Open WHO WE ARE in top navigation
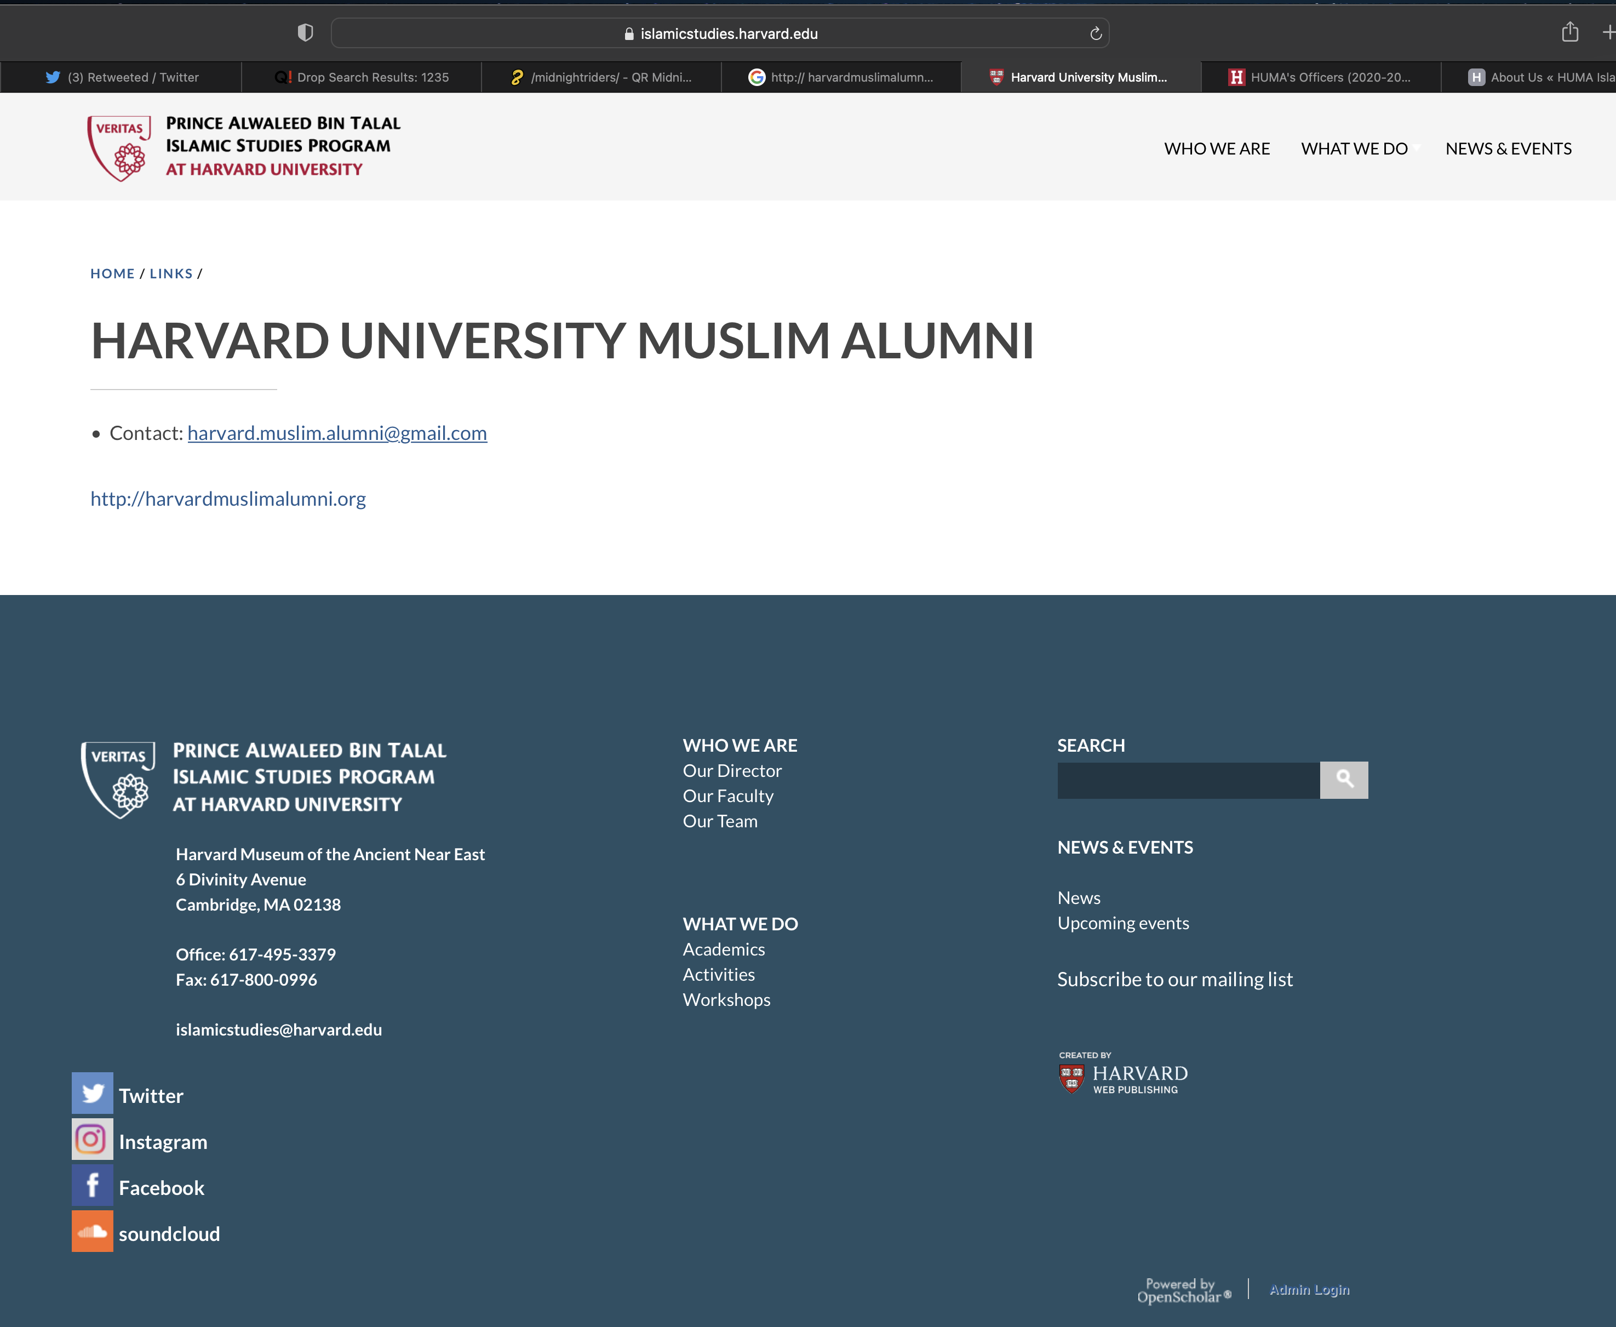Screen dimensions: 1616x1327 [x=1217, y=148]
